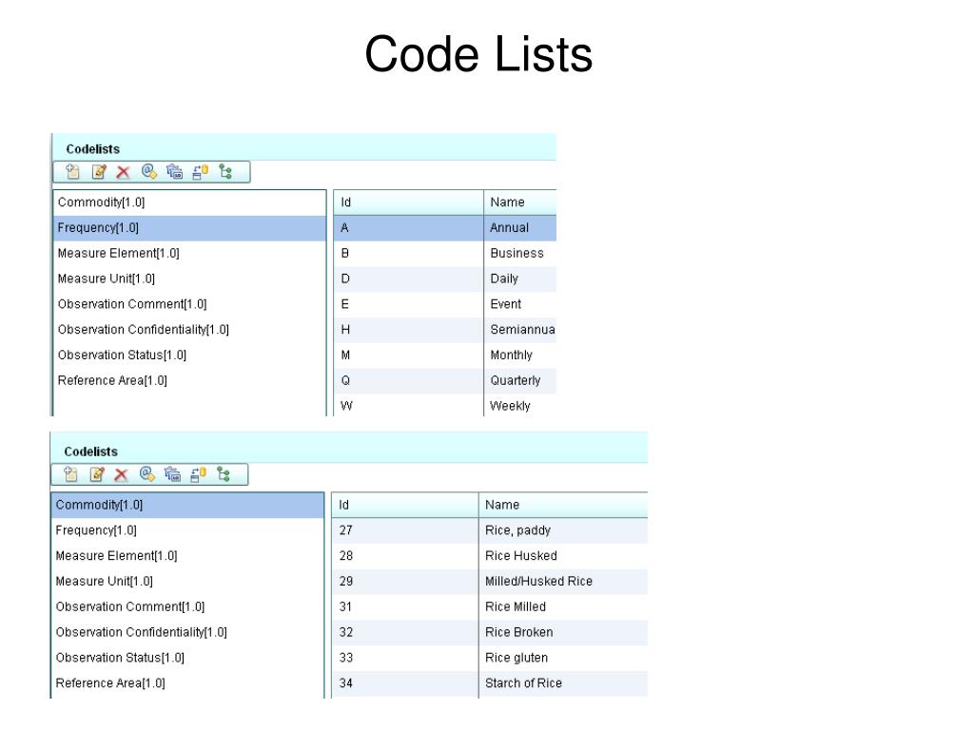
Task: Select the Rice Milled code row
Action: (490, 607)
